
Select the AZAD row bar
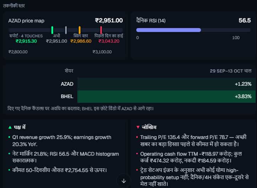point(166,84)
